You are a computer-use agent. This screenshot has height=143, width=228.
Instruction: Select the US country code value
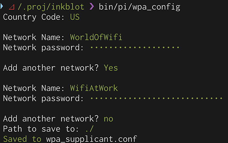75,17
